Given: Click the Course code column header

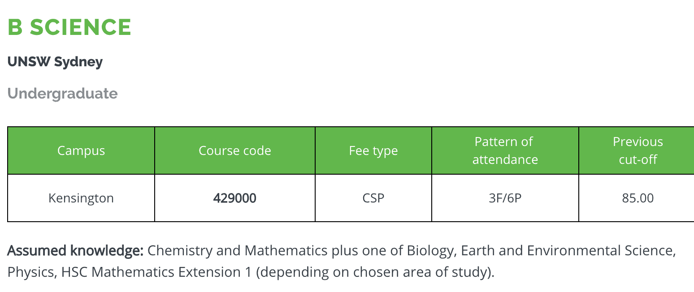Looking at the screenshot, I should point(235,151).
